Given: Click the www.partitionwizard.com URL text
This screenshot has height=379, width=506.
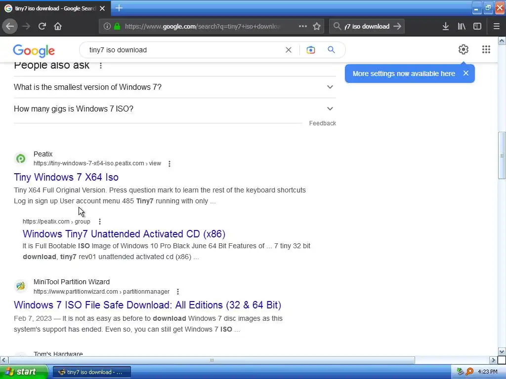Looking at the screenshot, I should click(101, 292).
